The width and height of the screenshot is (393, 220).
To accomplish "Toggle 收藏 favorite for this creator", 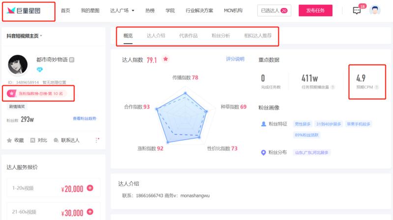I will [15, 140].
